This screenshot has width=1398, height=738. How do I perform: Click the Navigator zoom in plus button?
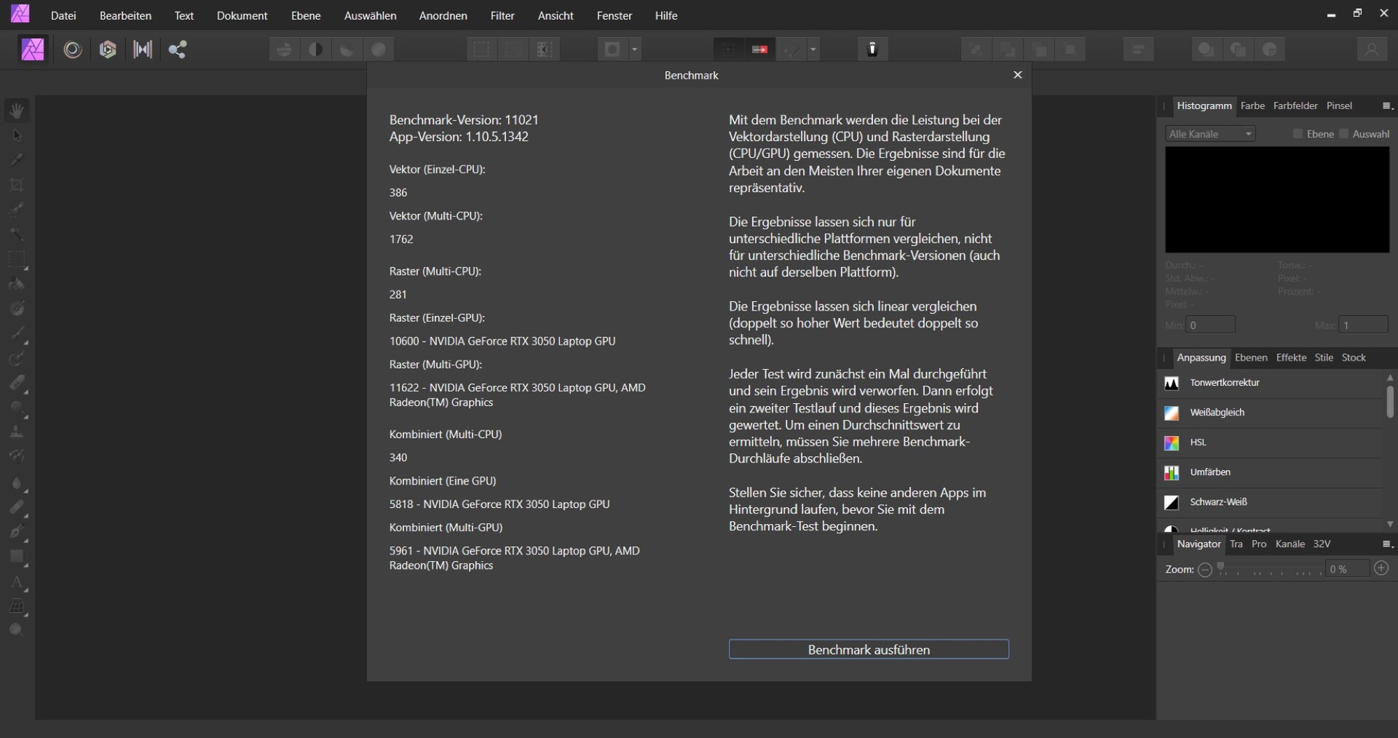tap(1381, 568)
